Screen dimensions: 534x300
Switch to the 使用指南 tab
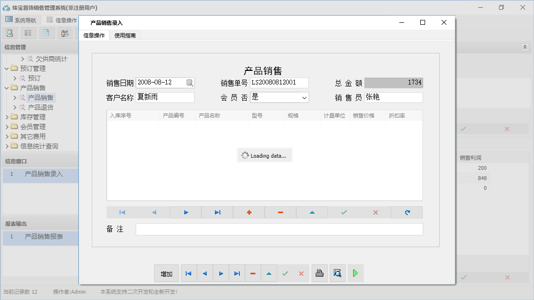click(125, 35)
